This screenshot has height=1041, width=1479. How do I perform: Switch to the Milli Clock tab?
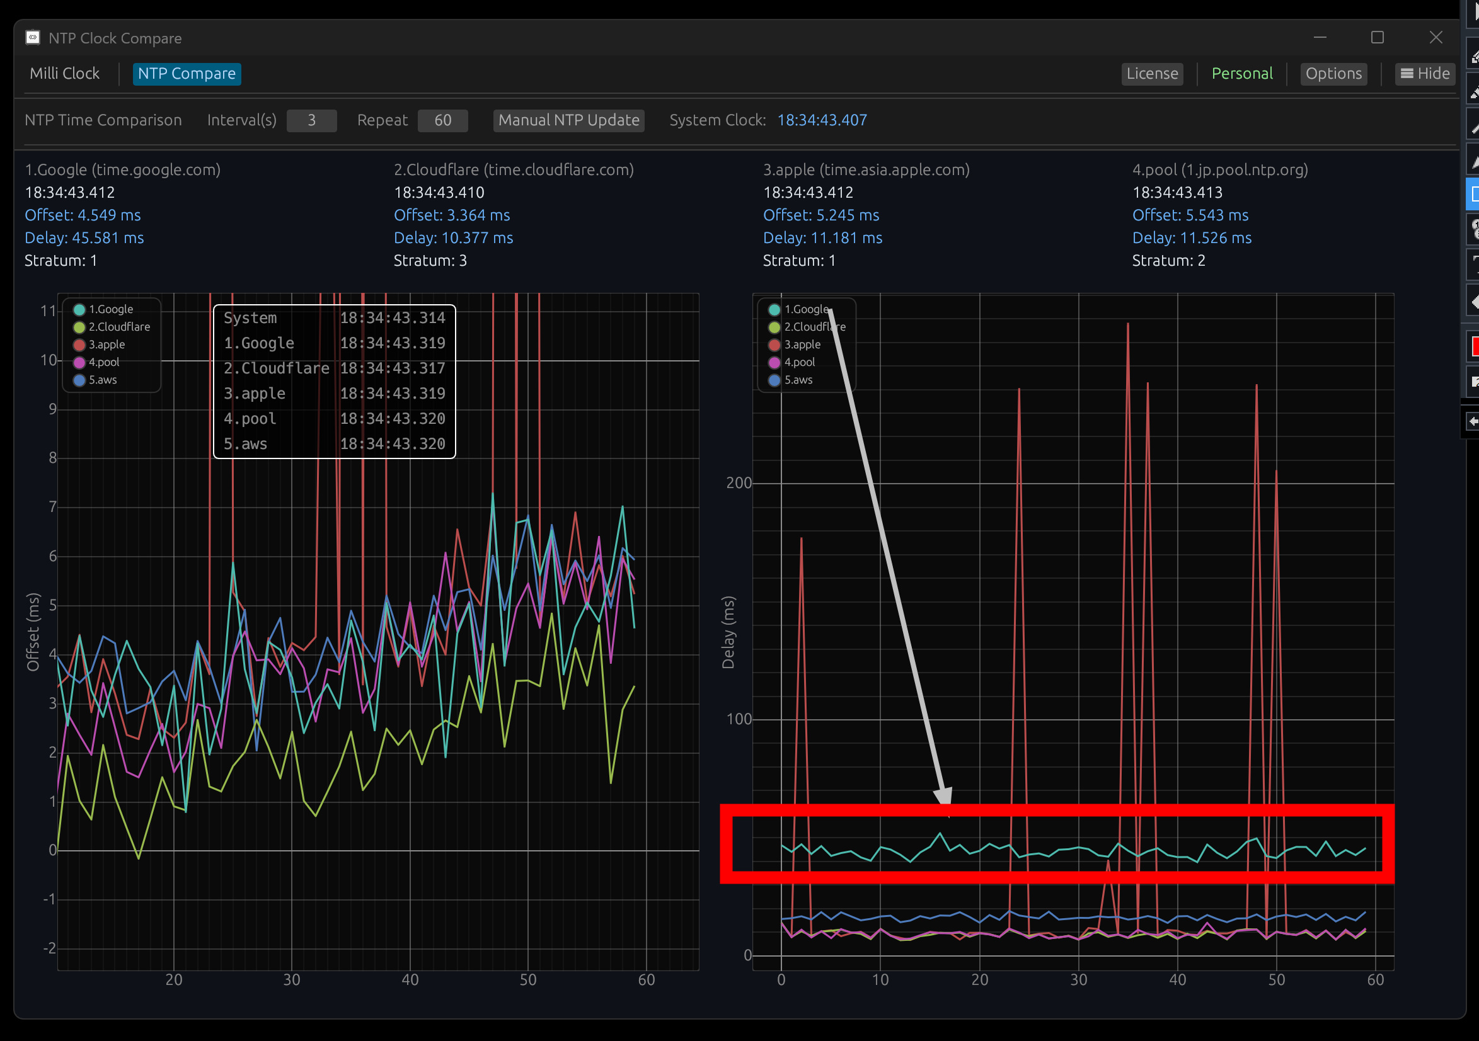(64, 74)
